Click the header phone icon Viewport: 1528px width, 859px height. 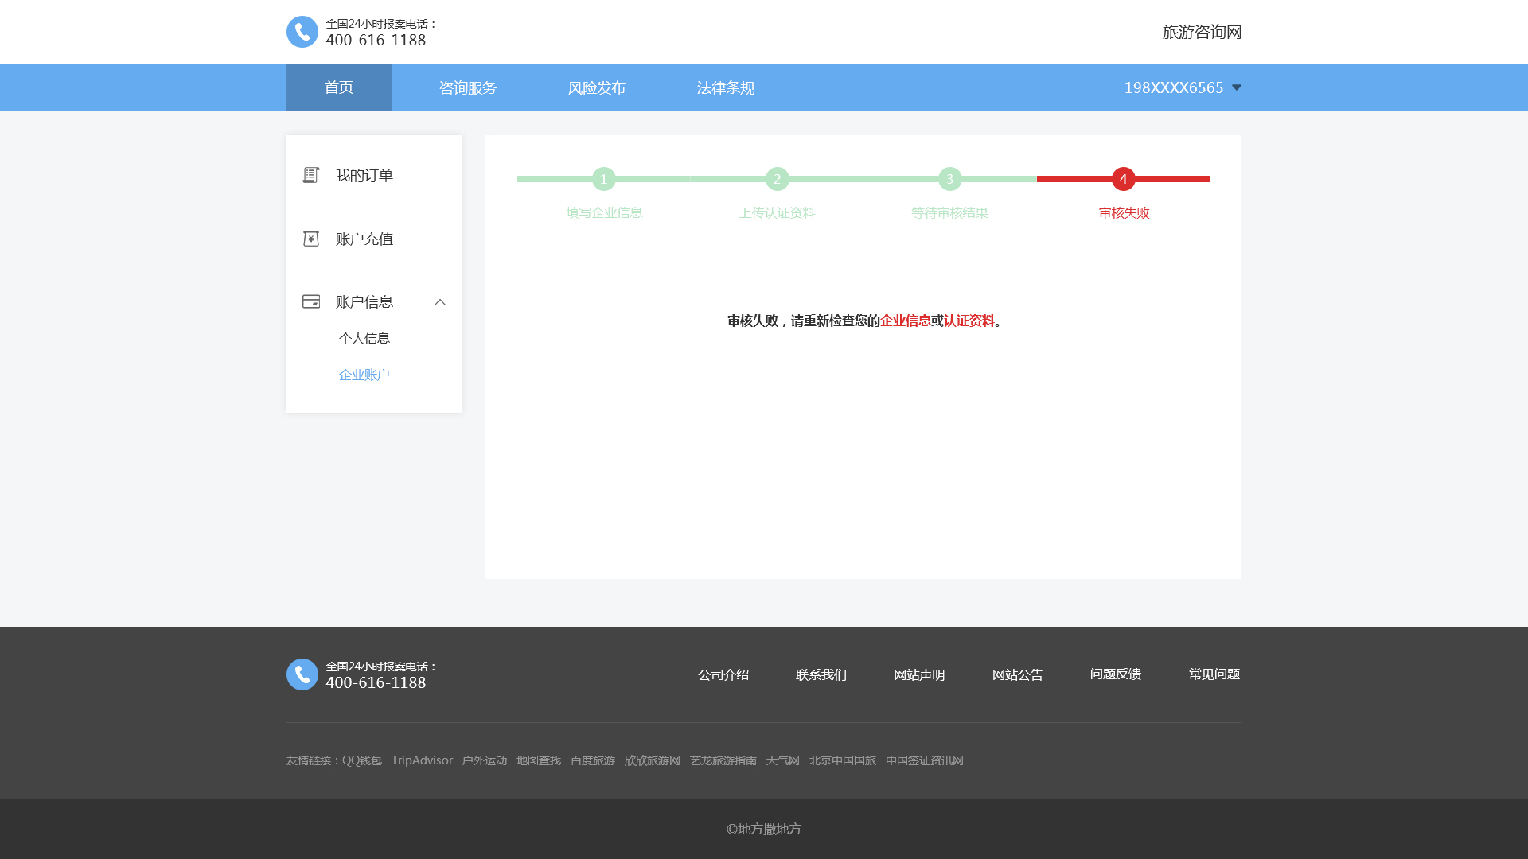click(302, 32)
